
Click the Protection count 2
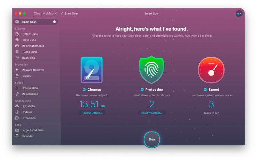tap(152, 104)
